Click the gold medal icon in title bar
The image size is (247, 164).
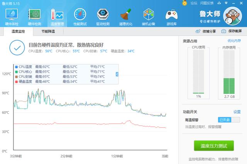coord(184,3)
